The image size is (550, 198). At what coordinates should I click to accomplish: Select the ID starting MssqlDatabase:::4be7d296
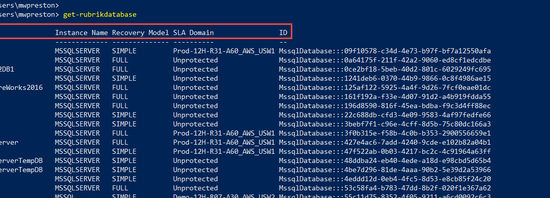point(385,170)
